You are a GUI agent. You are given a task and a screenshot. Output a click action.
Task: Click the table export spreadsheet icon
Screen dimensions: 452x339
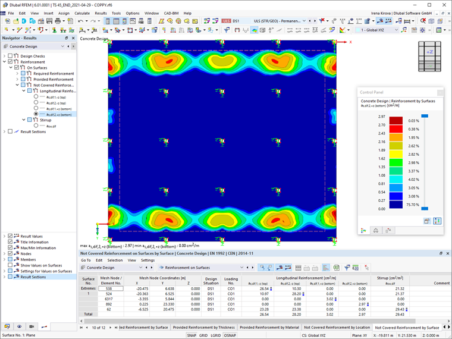click(x=337, y=268)
